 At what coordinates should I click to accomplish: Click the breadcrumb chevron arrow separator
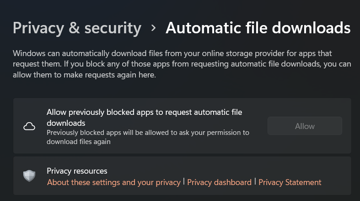click(x=154, y=28)
